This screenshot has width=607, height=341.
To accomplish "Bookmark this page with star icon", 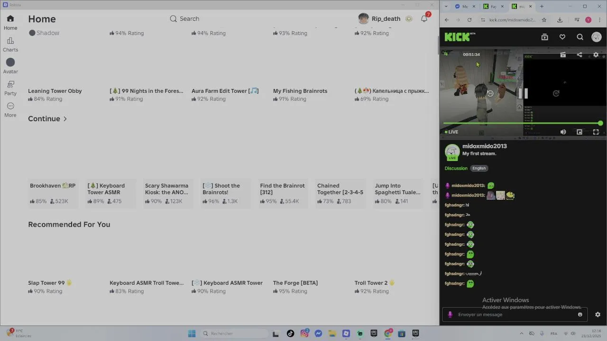I will pyautogui.click(x=544, y=20).
